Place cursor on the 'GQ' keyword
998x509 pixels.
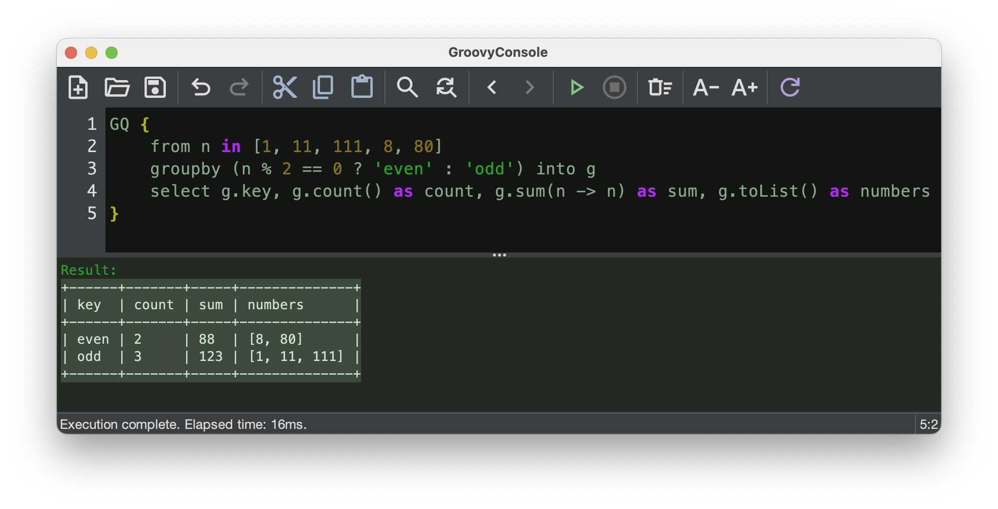(120, 124)
